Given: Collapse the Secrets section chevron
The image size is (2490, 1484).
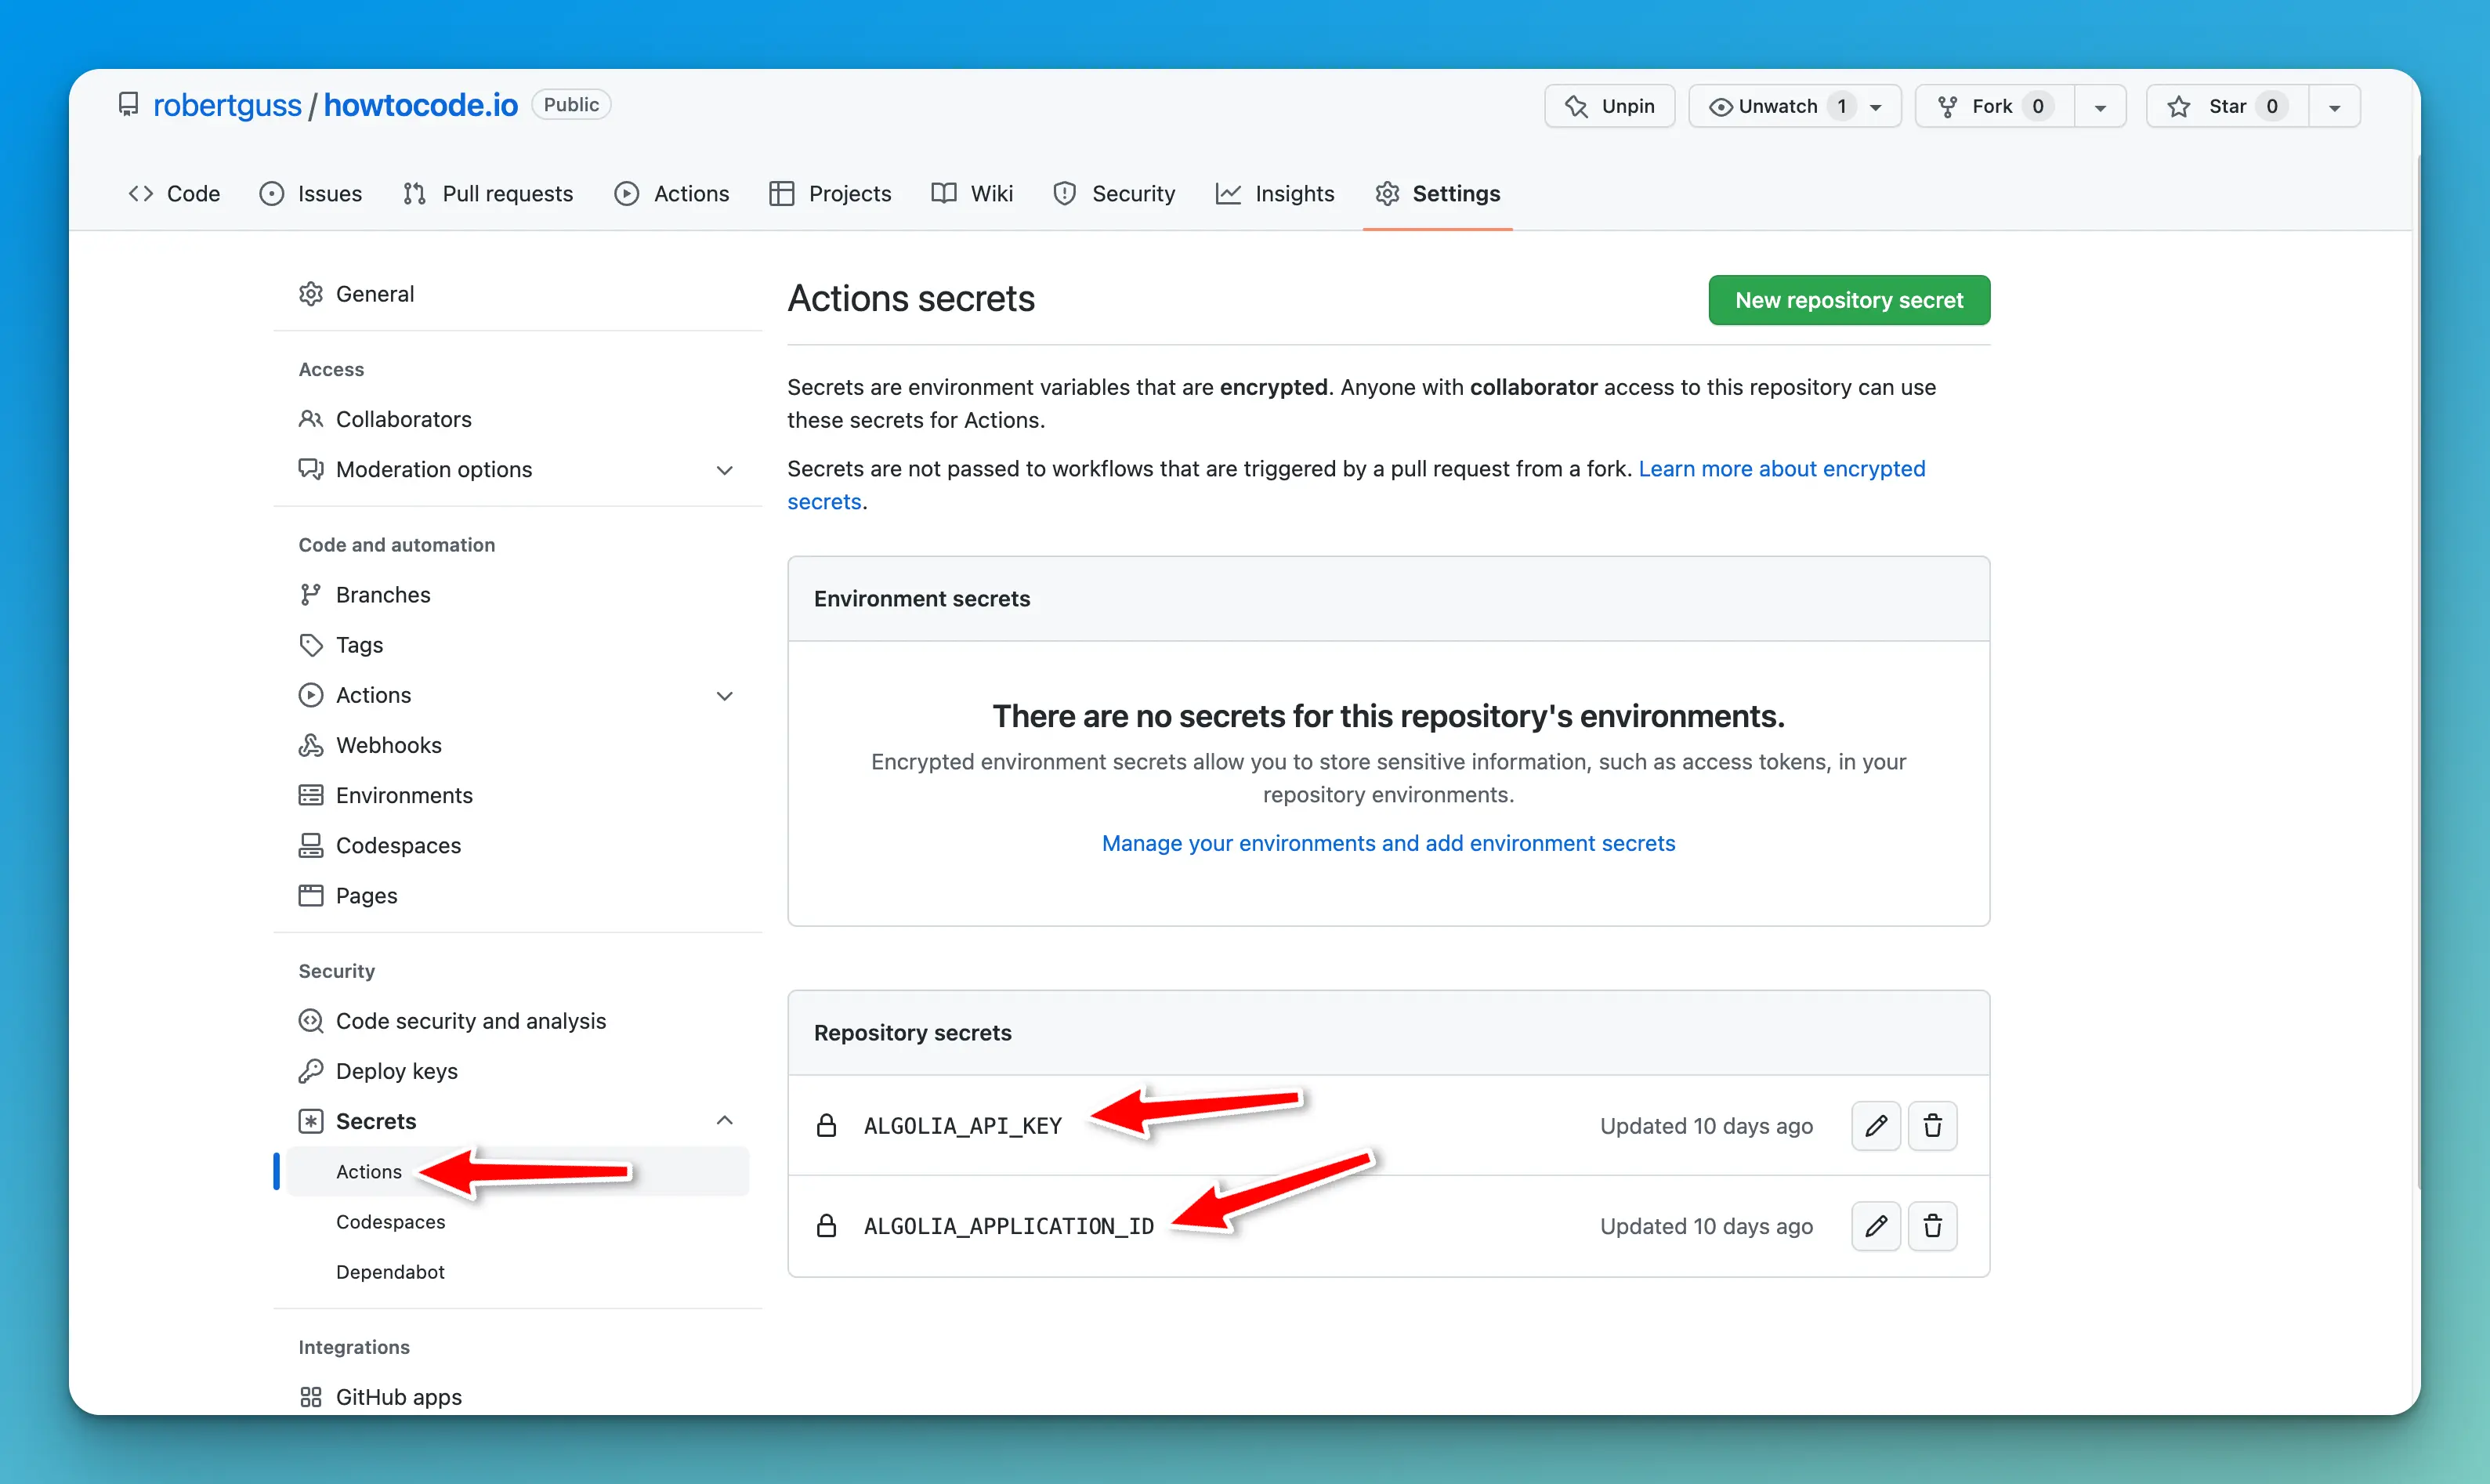Looking at the screenshot, I should [x=725, y=1120].
